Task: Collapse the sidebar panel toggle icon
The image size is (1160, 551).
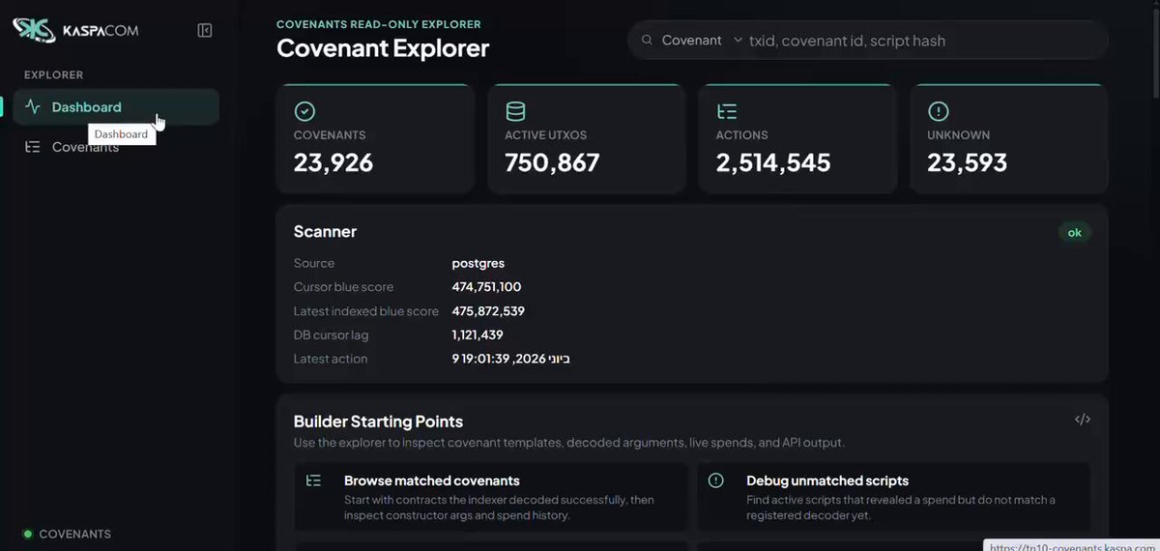Action: point(205,30)
